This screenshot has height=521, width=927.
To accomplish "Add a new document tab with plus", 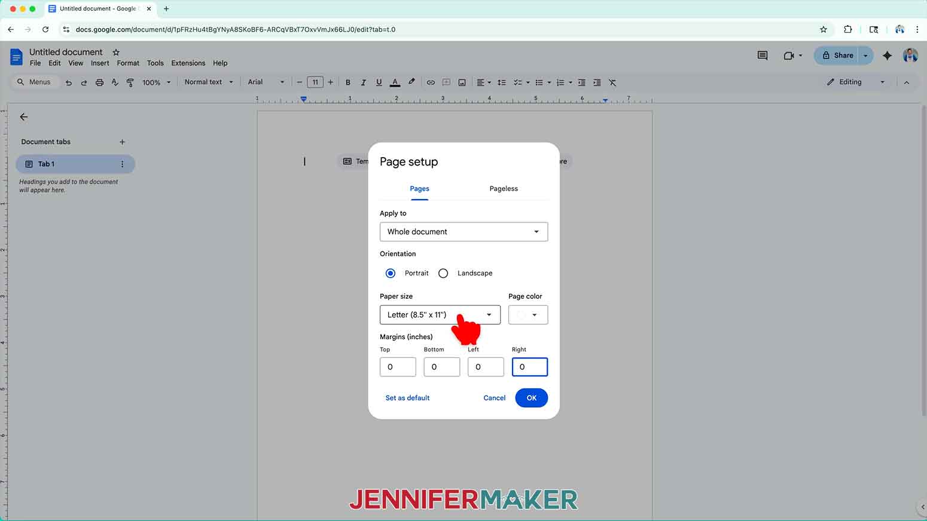I will 122,142.
